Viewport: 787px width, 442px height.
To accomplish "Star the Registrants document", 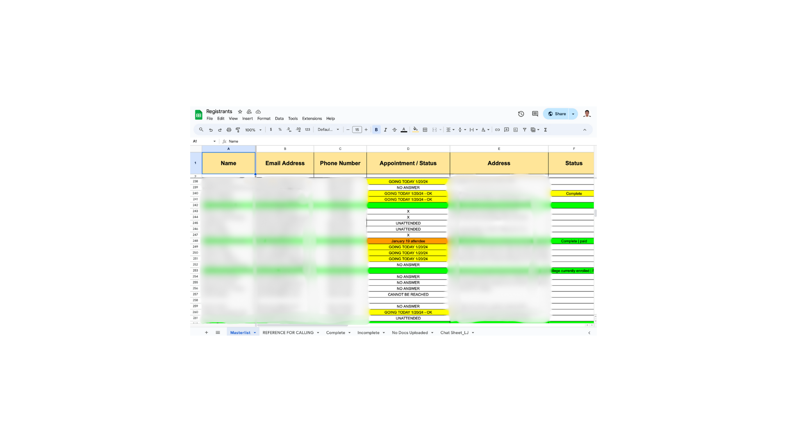I will (x=240, y=112).
